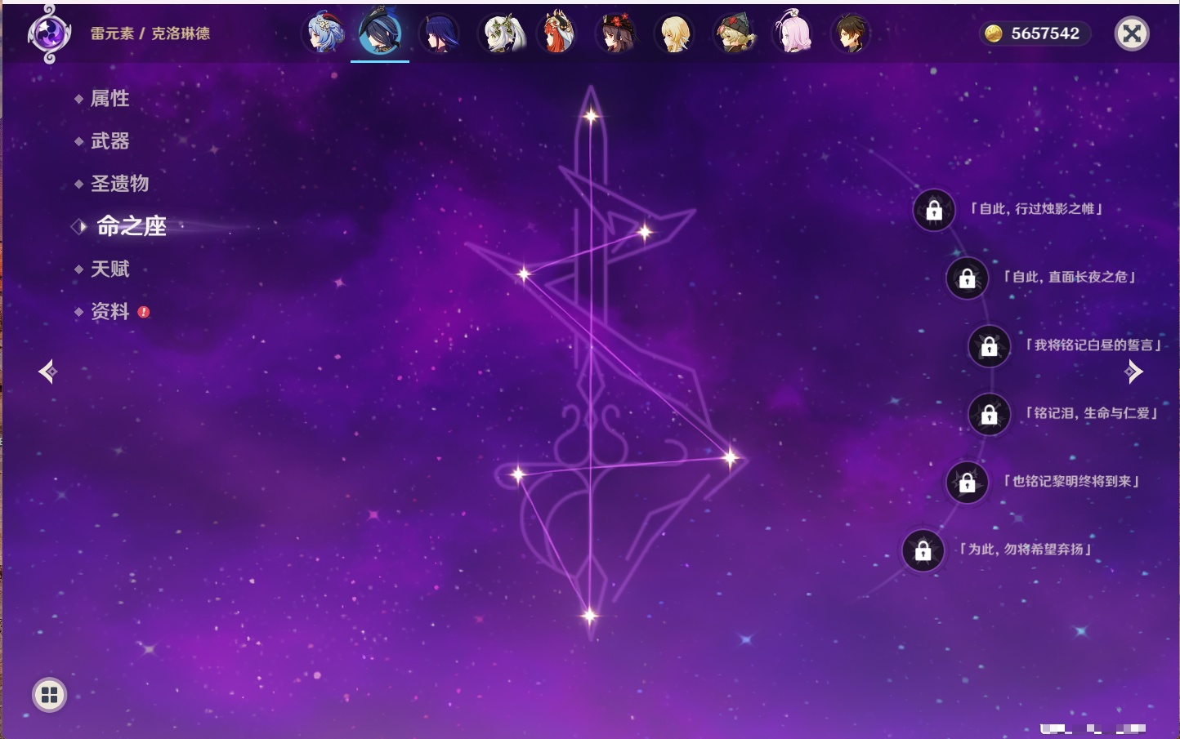Select Hu Tao's avatar

coord(616,33)
